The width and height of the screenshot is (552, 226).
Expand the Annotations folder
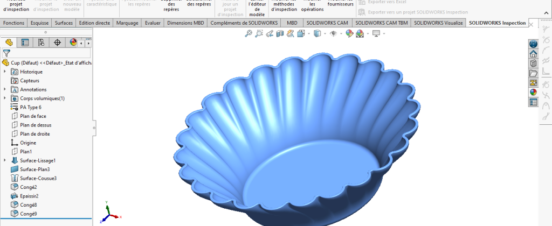pos(5,89)
